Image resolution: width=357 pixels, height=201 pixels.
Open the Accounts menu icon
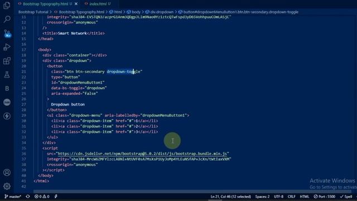click(x=7, y=173)
